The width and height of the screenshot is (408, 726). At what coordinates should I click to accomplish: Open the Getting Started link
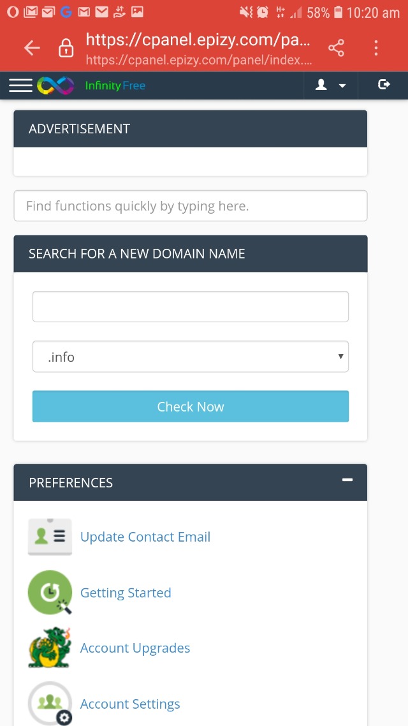(126, 593)
